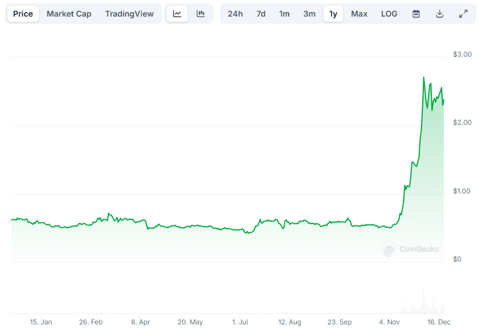The height and width of the screenshot is (333, 480).
Task: Select the 7d time range
Action: point(261,14)
